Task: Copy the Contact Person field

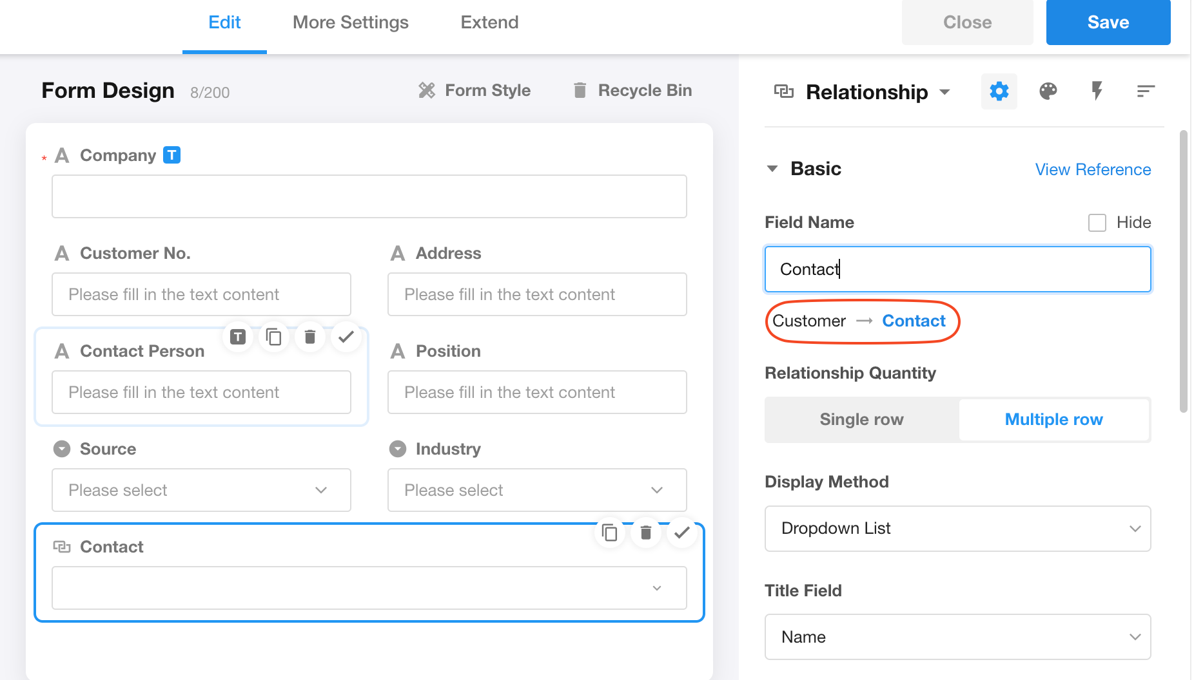Action: click(274, 337)
